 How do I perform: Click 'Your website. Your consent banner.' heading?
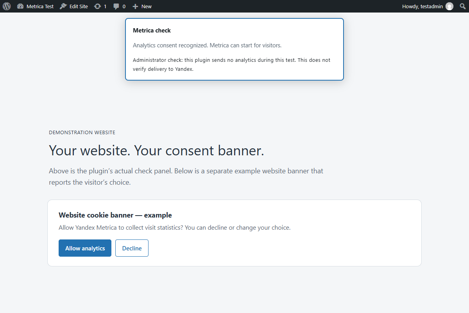[156, 151]
